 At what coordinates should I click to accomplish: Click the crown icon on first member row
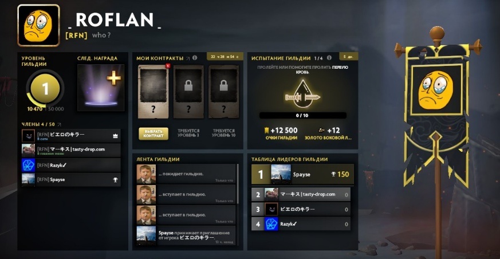click(116, 136)
